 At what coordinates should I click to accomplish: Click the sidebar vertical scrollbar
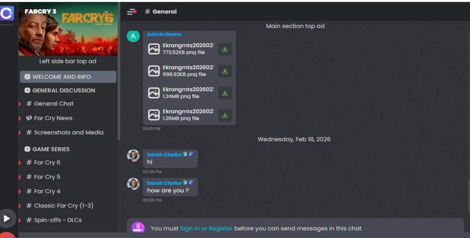pos(119,72)
